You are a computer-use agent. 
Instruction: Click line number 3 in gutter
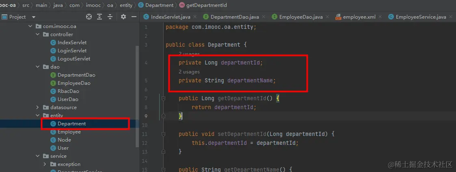[x=146, y=45]
